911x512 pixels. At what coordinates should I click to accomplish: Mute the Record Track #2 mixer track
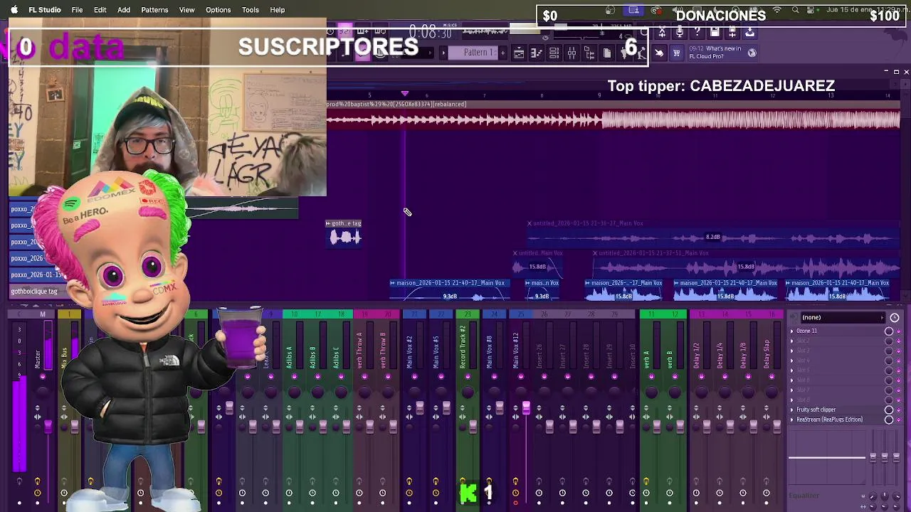click(468, 375)
